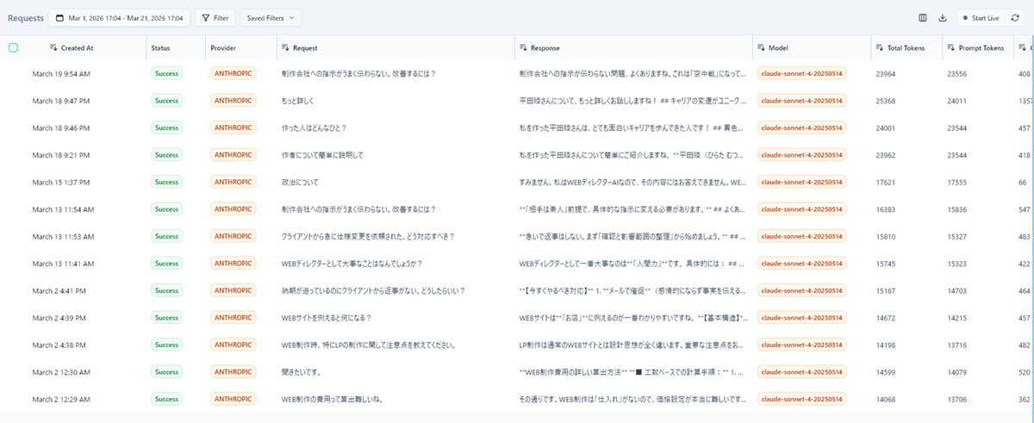The width and height of the screenshot is (1034, 423).
Task: Click the Filter button
Action: click(x=215, y=17)
